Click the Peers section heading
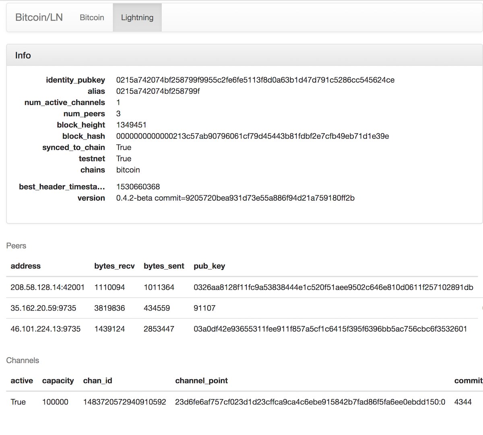 (16, 246)
